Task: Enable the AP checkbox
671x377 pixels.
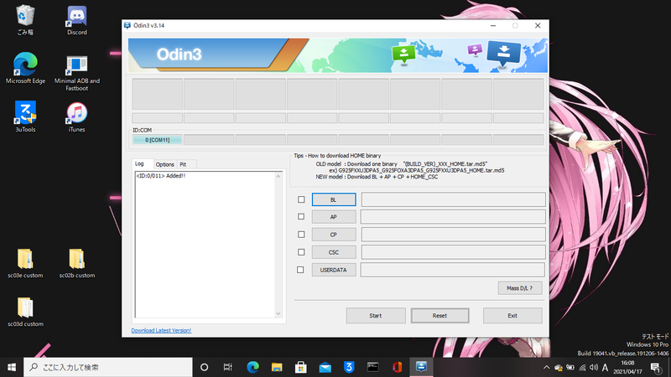Action: [301, 217]
